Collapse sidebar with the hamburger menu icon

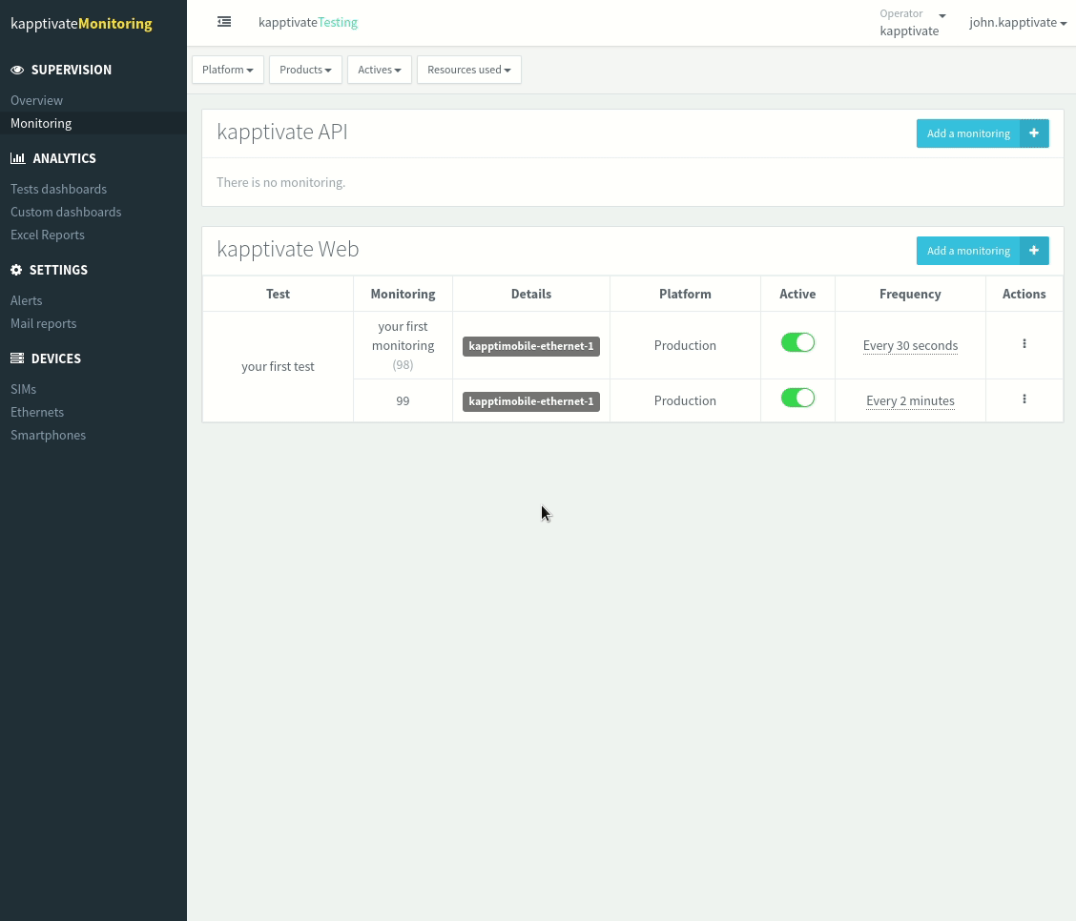[x=224, y=22]
